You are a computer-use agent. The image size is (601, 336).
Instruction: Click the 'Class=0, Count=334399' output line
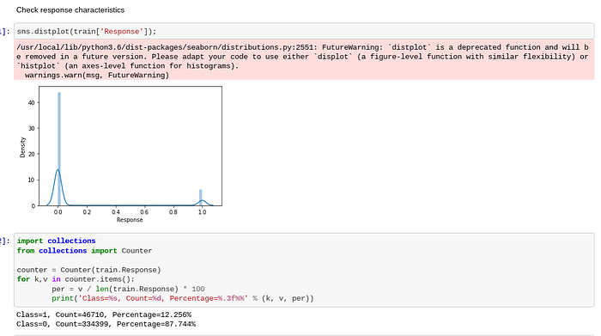click(106, 325)
